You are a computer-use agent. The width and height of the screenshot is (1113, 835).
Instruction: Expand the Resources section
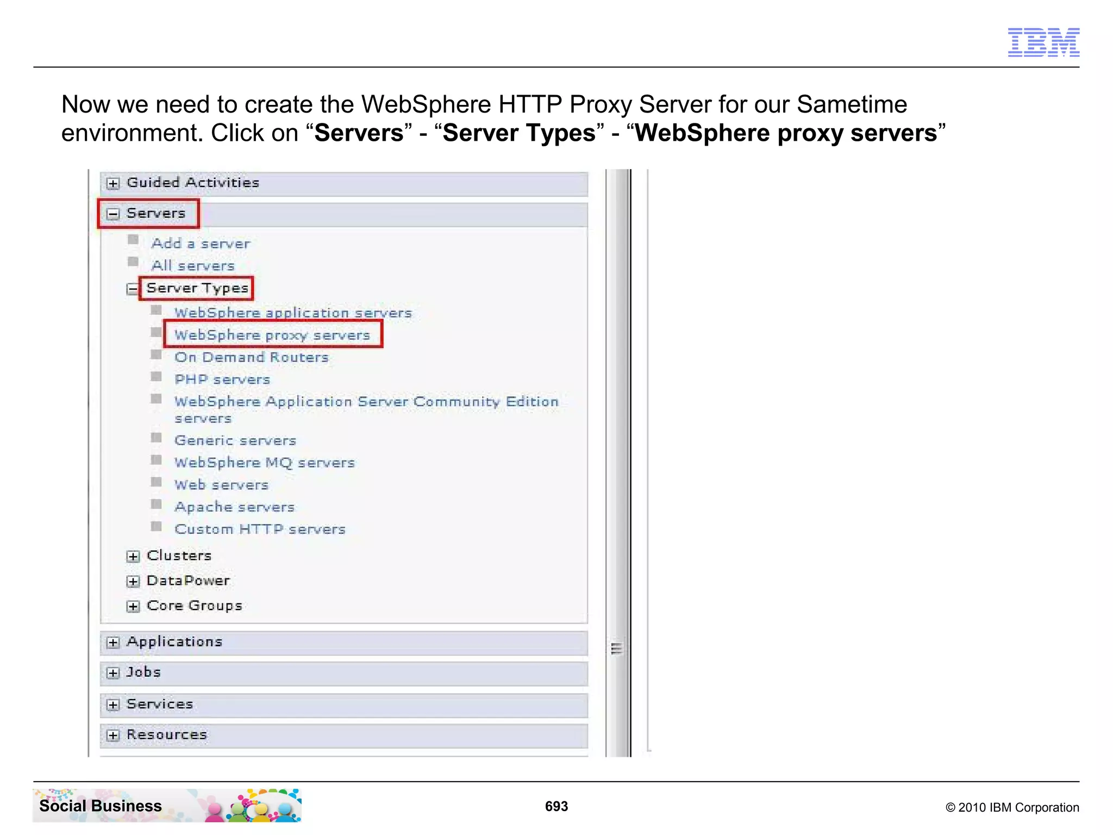[x=113, y=736]
